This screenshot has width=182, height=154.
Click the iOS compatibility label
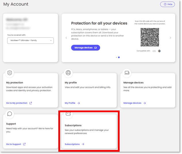click(x=154, y=51)
